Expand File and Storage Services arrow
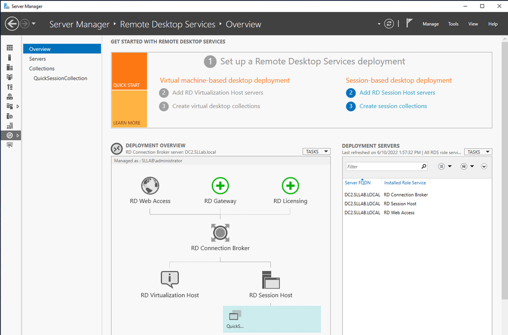Viewport: 508px width, 335px height. [18, 106]
